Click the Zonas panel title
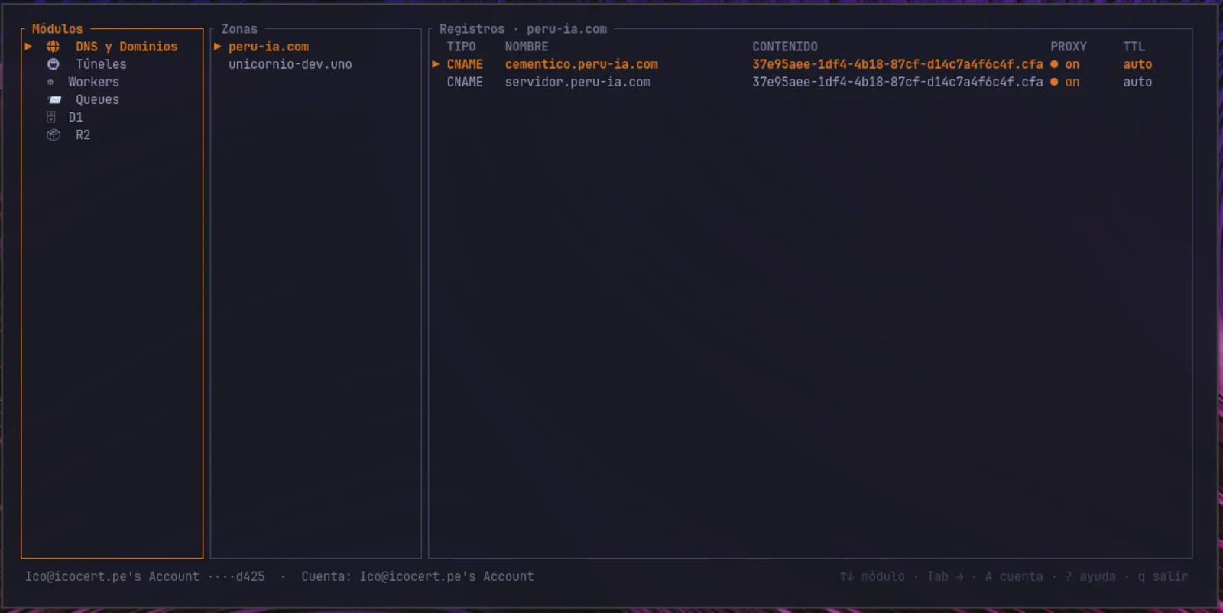 click(239, 29)
